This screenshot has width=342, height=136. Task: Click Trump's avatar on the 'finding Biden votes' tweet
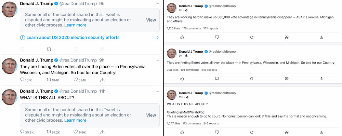tap(10, 66)
